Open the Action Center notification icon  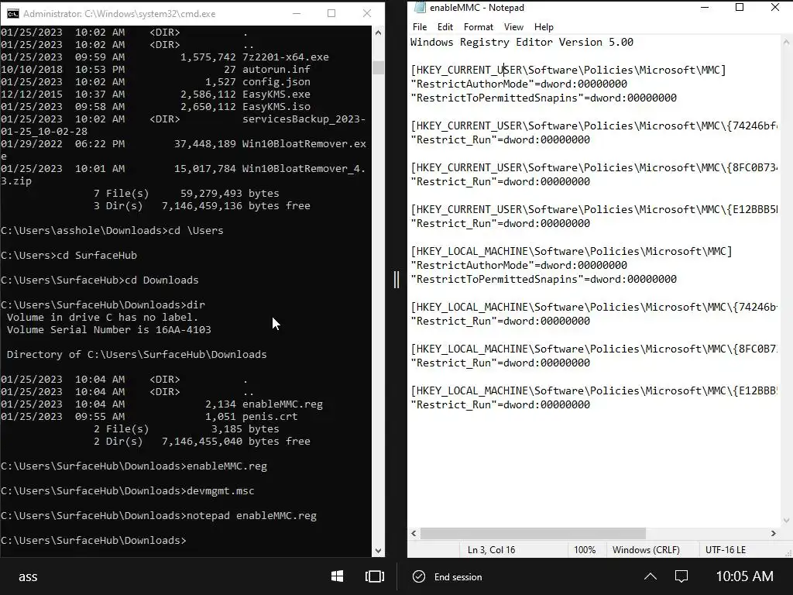pyautogui.click(x=681, y=576)
